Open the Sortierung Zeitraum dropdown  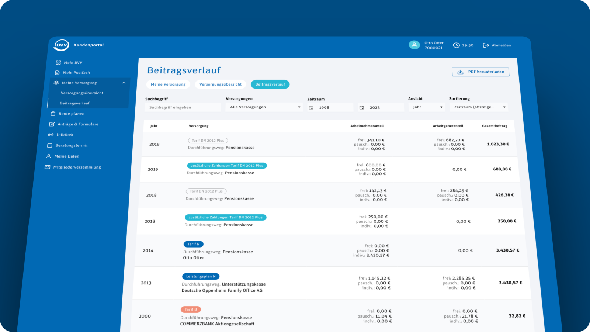479,107
